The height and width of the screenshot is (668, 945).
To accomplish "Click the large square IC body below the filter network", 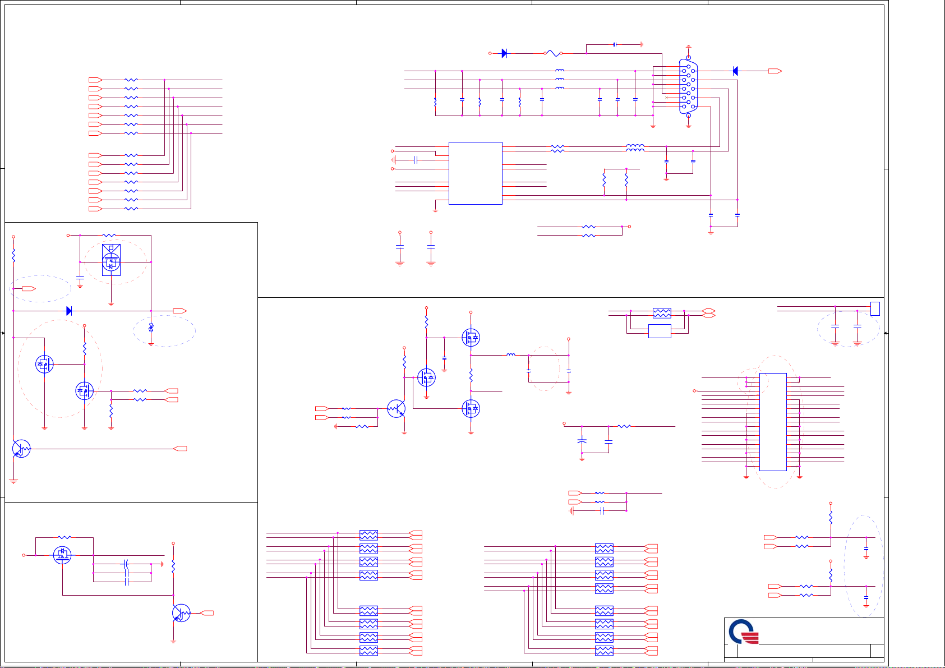I will click(476, 173).
